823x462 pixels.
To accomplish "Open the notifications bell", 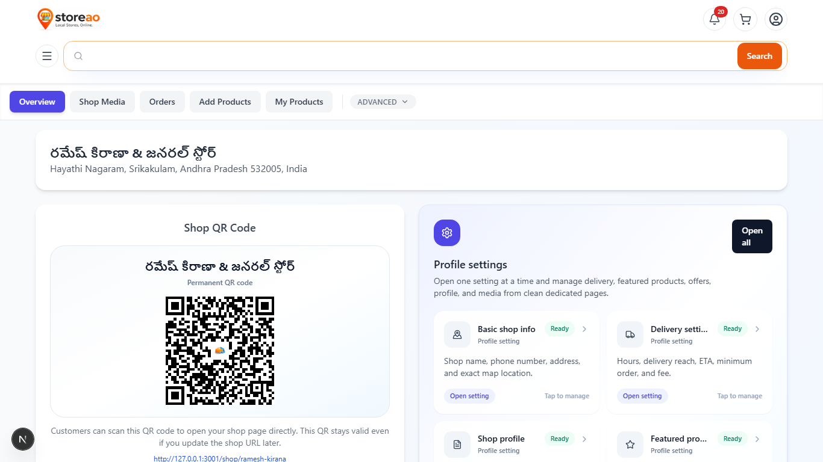I will pos(715,19).
